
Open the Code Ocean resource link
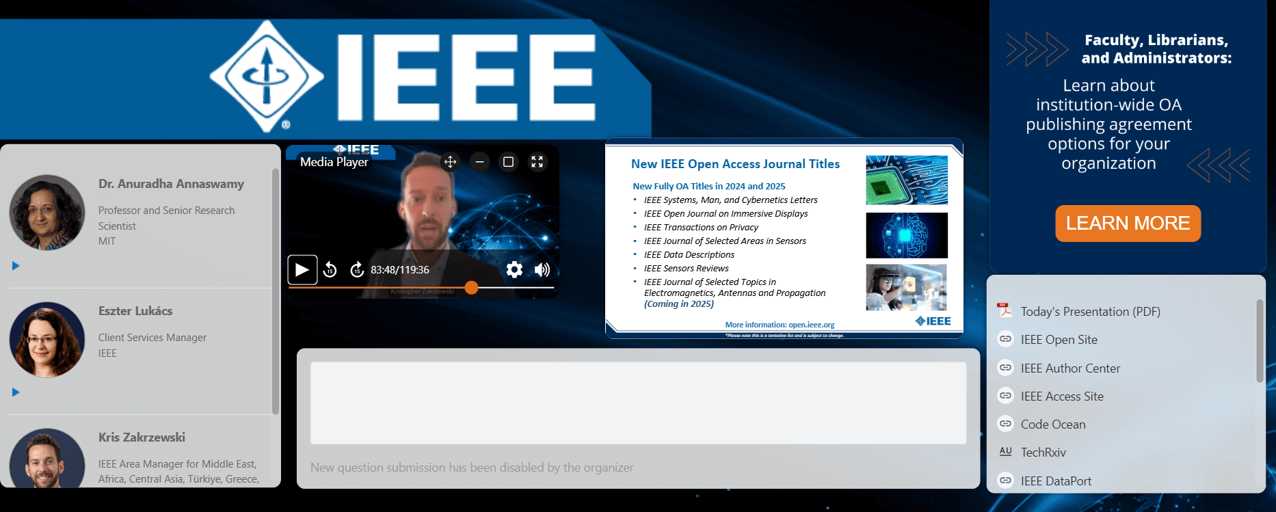click(1053, 425)
